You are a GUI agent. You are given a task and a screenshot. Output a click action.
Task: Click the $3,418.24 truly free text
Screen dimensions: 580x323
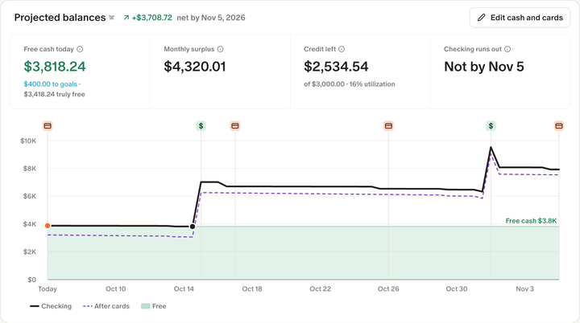pos(55,94)
